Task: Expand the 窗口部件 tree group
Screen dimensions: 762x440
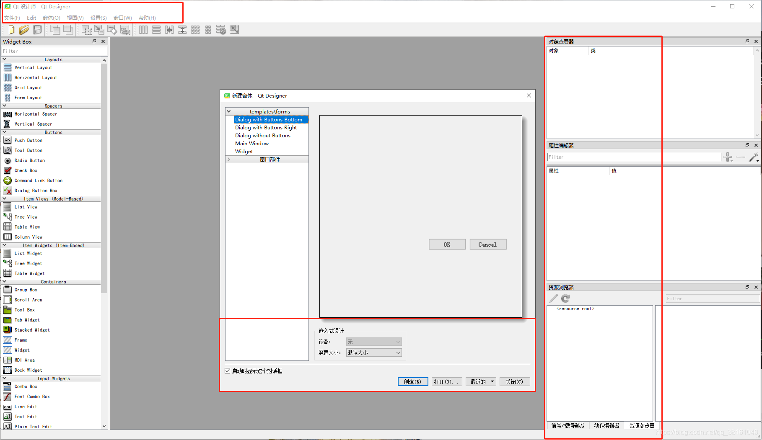Action: coord(229,159)
